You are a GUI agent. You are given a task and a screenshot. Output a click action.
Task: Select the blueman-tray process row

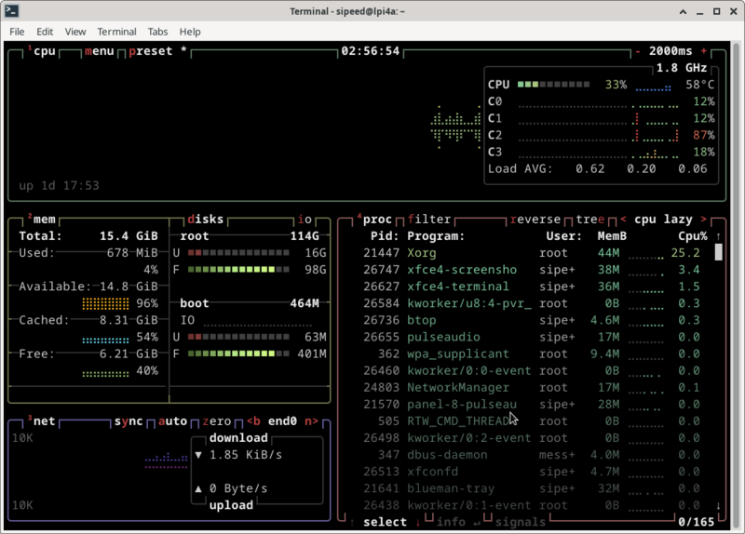[531, 488]
